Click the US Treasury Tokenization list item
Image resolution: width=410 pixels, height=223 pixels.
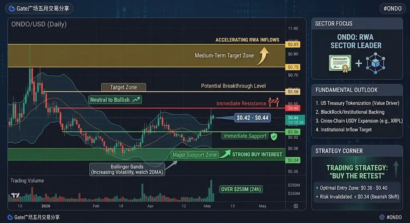[x=358, y=103]
